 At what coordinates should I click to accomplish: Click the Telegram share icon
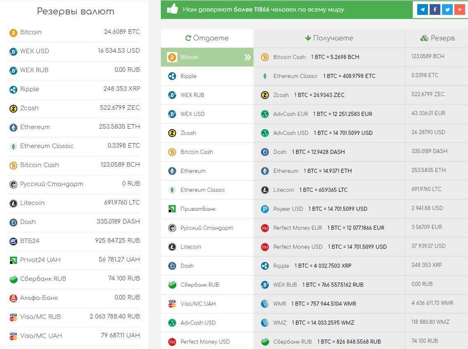coord(422,9)
